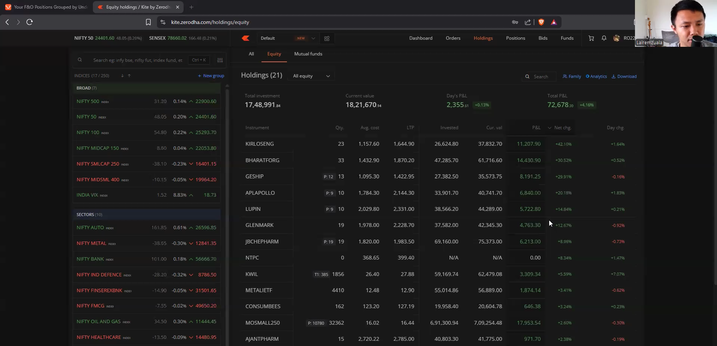Open the notifications bell
The width and height of the screenshot is (717, 346).
pyautogui.click(x=604, y=38)
